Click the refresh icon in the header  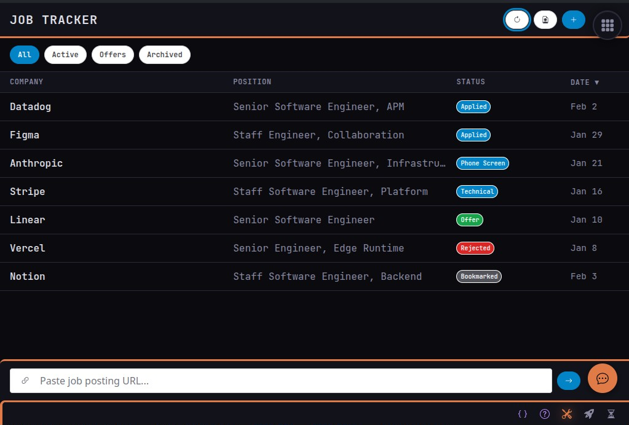click(517, 20)
